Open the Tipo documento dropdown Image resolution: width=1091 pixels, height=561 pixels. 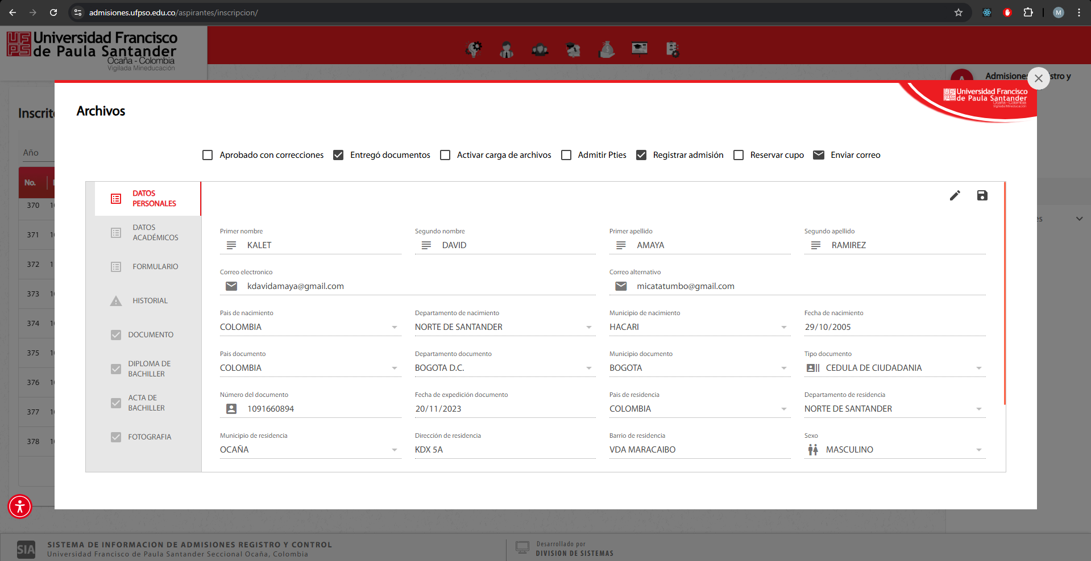coord(978,368)
